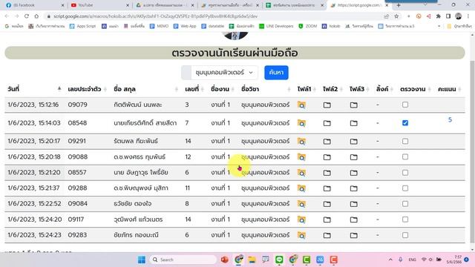Open the ZOOM bookmark
The height and width of the screenshot is (267, 475).
pyautogui.click(x=307, y=27)
